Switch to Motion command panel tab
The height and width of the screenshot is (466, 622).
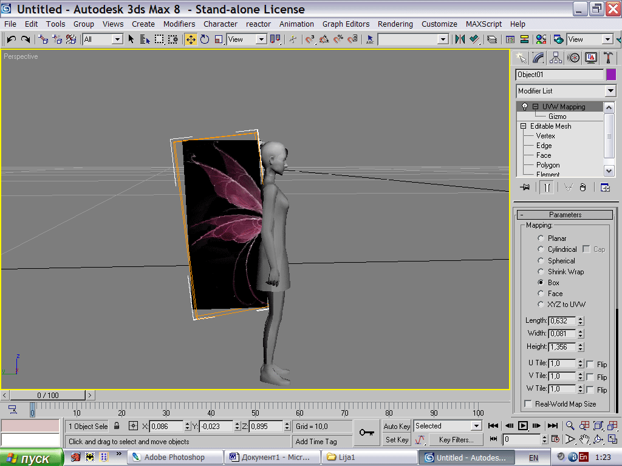click(x=573, y=58)
